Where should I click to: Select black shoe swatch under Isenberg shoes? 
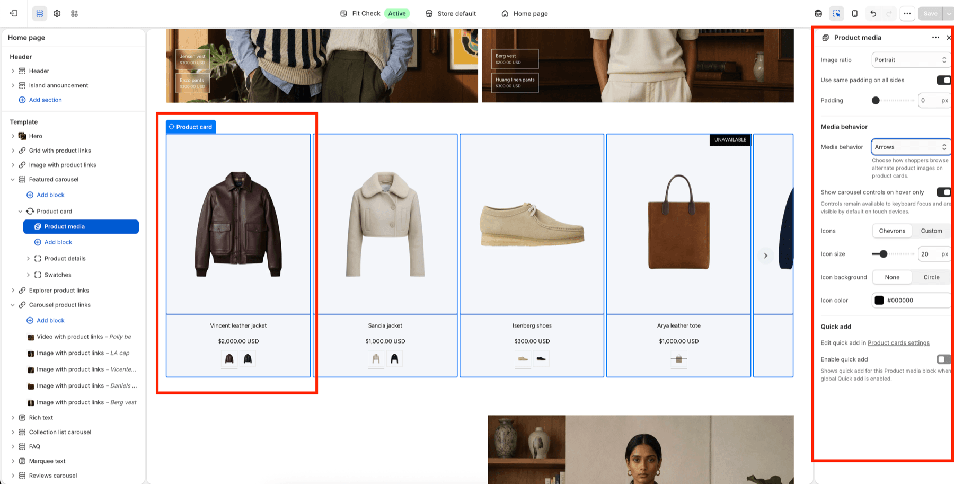pyautogui.click(x=541, y=359)
